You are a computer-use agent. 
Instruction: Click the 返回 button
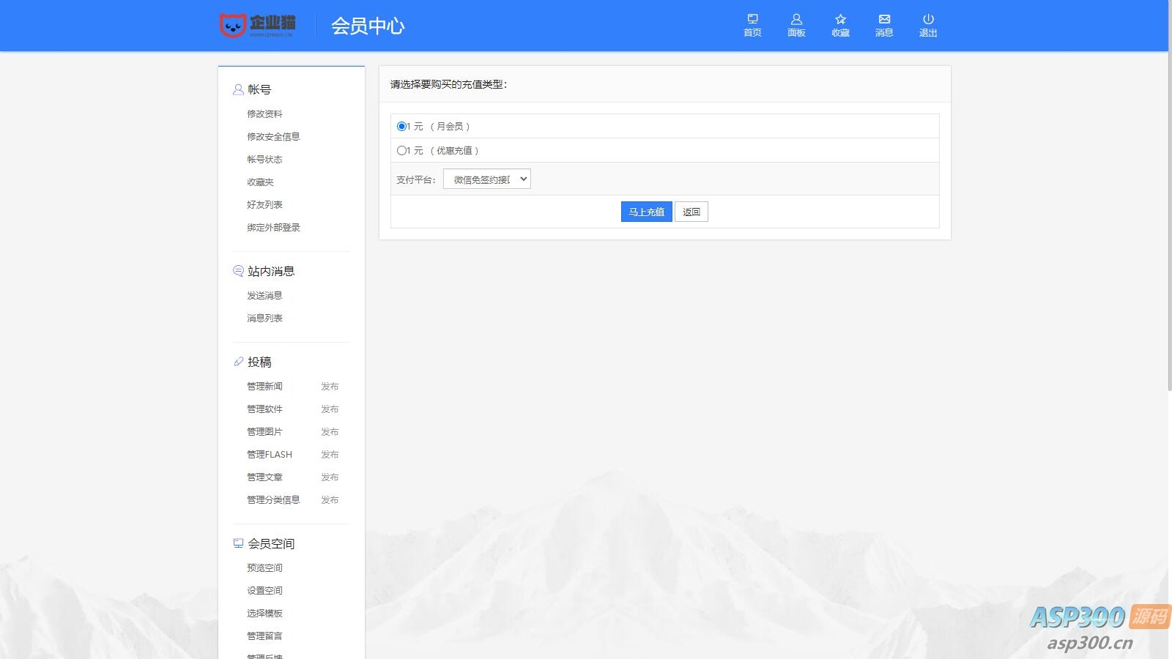pos(691,211)
